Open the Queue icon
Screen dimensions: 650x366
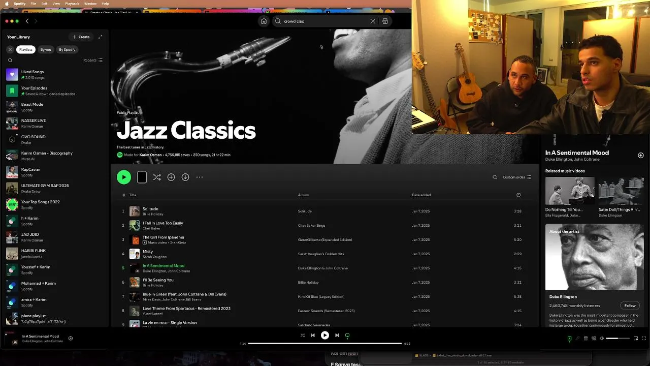(586, 339)
